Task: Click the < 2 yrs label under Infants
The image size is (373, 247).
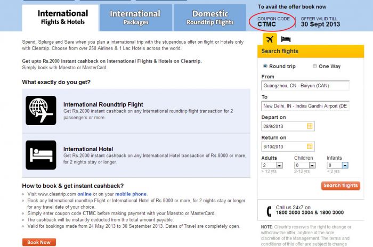Action: pyautogui.click(x=333, y=171)
